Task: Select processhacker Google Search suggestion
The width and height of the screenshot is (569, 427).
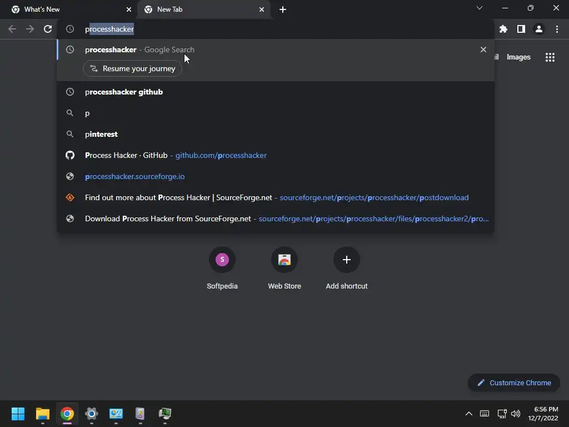Action: click(x=276, y=49)
